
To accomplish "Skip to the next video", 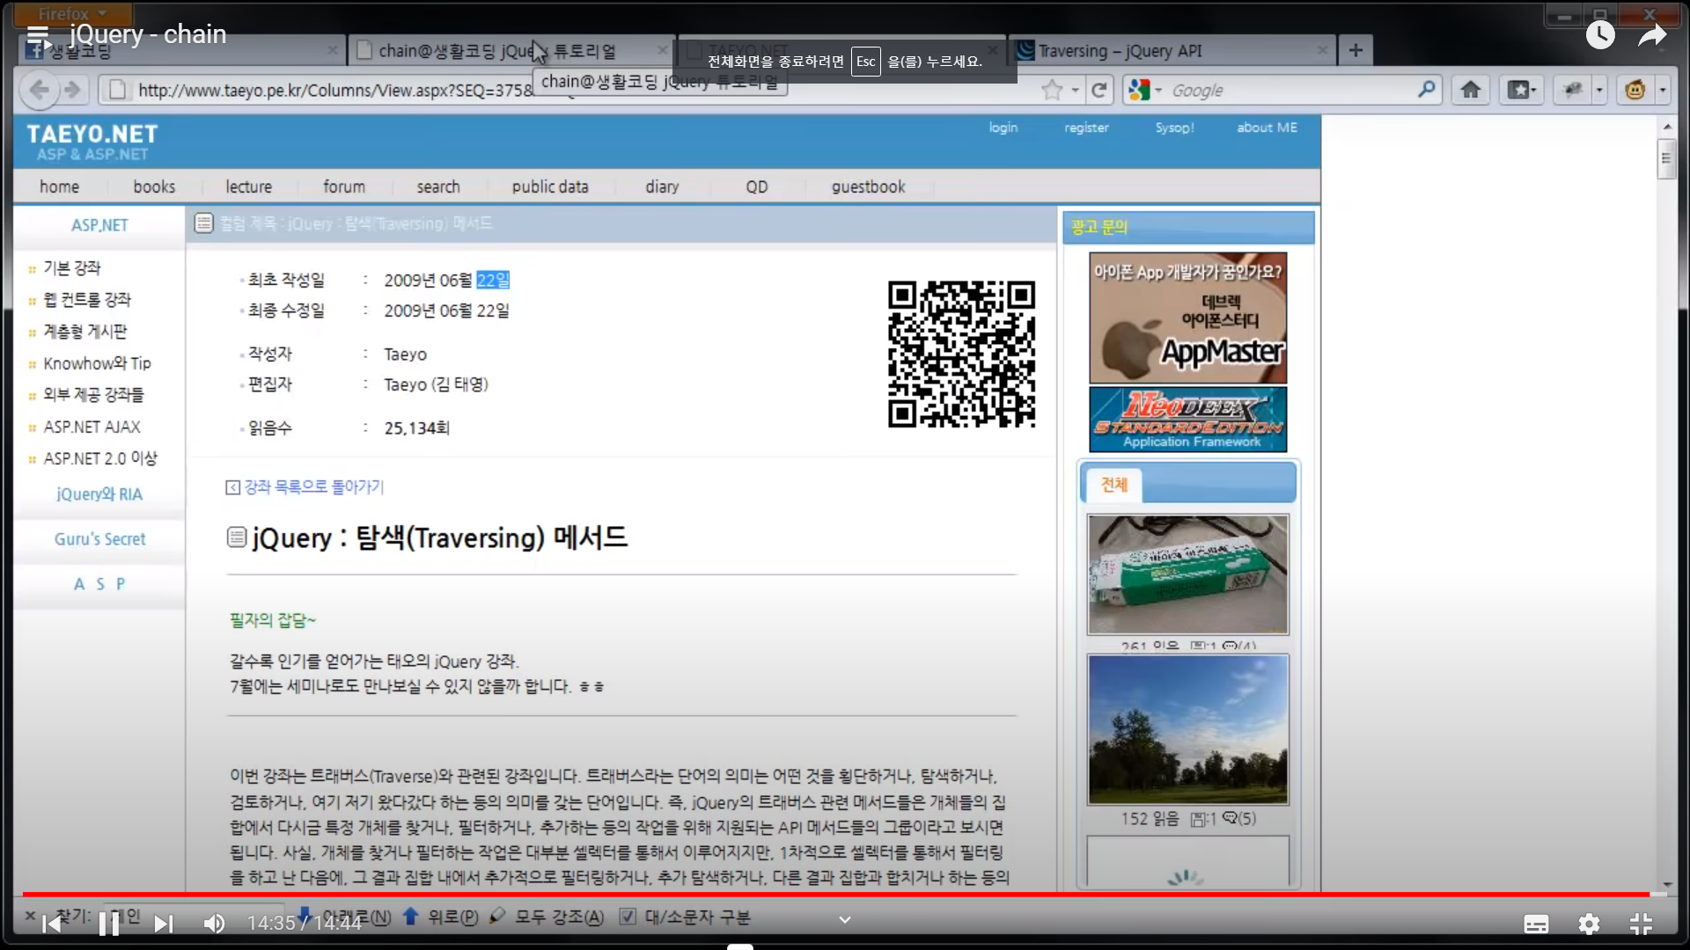I will point(164,924).
